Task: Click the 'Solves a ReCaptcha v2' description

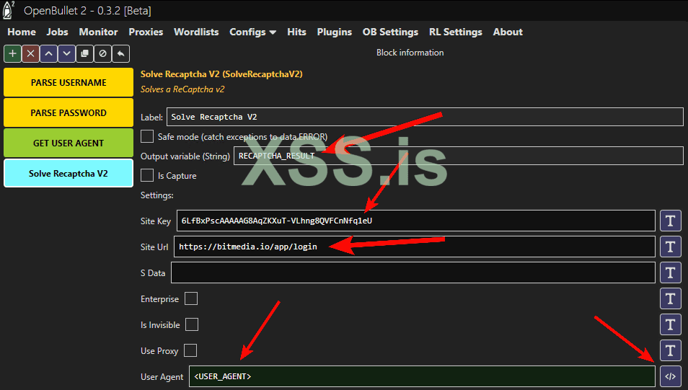Action: click(182, 89)
